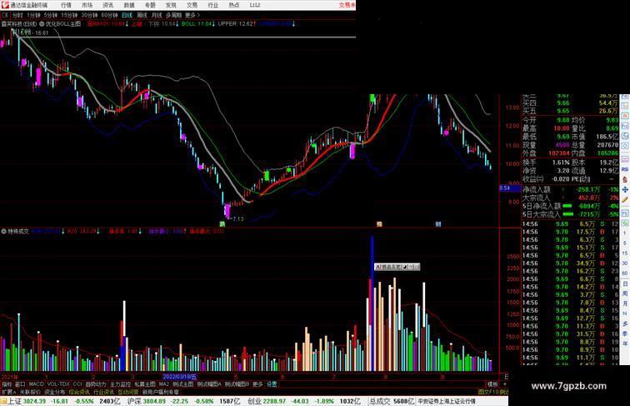Select the VOL-TDX indicator tab
630x406 pixels.
pos(58,384)
